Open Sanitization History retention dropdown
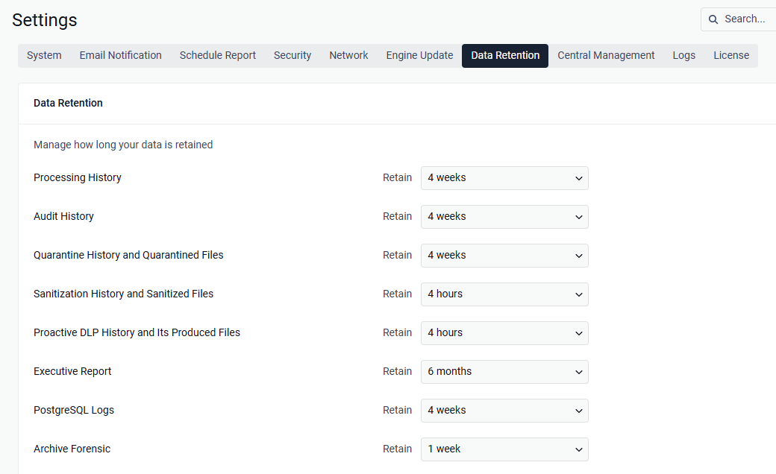776x474 pixels. [505, 294]
